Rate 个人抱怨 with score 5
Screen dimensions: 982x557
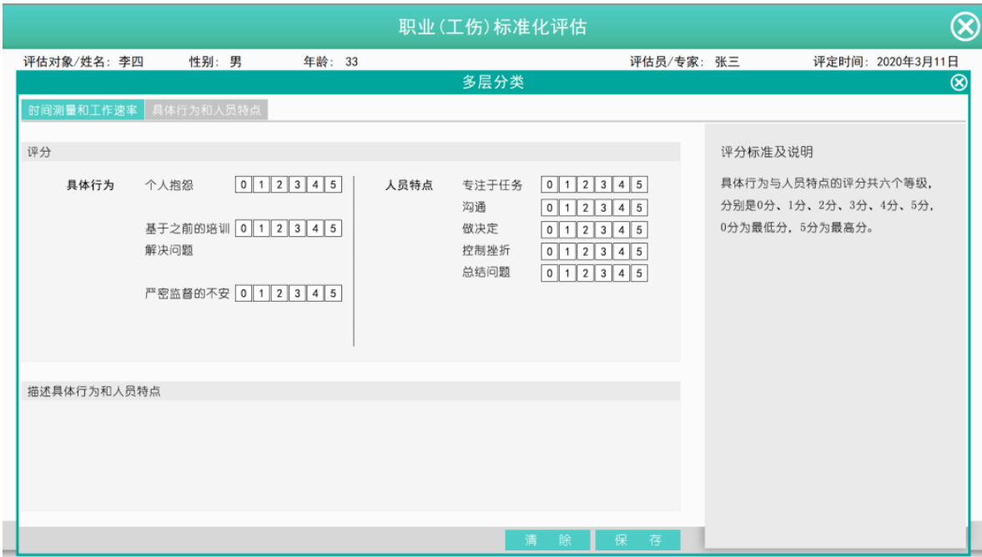coord(333,185)
